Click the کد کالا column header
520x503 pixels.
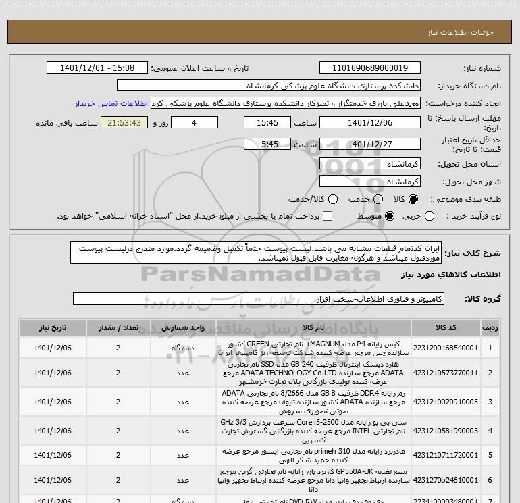coord(446,327)
